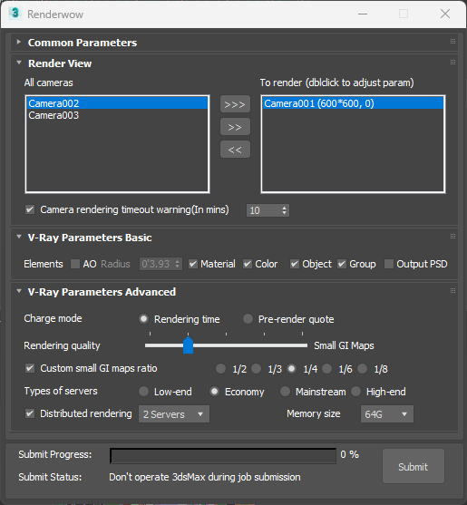The height and width of the screenshot is (505, 467).
Task: Click the AO Radius value field
Action: pyautogui.click(x=157, y=264)
